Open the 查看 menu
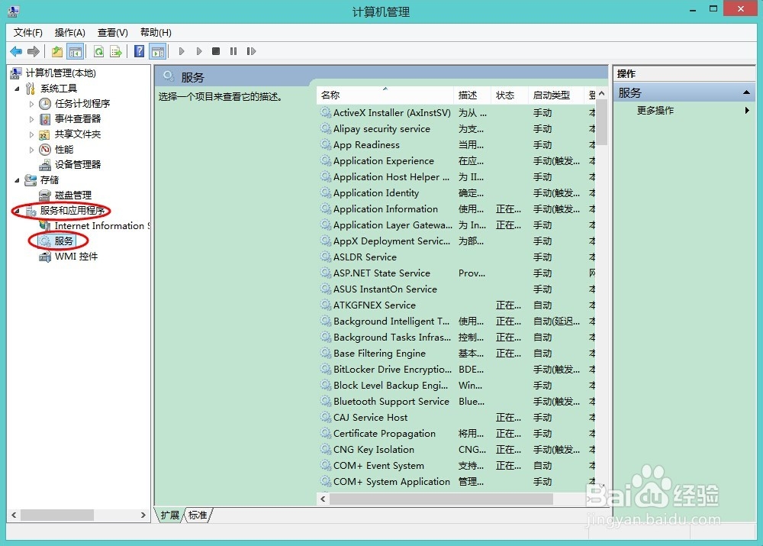The image size is (763, 546). point(111,32)
